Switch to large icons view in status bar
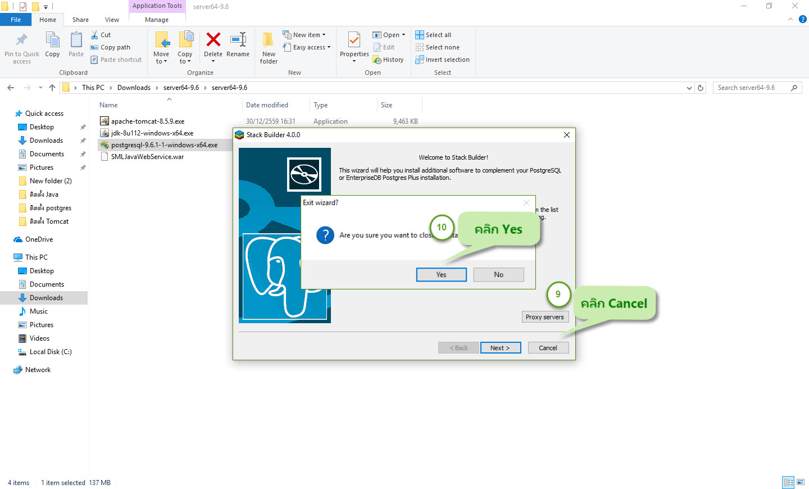 coord(801,482)
